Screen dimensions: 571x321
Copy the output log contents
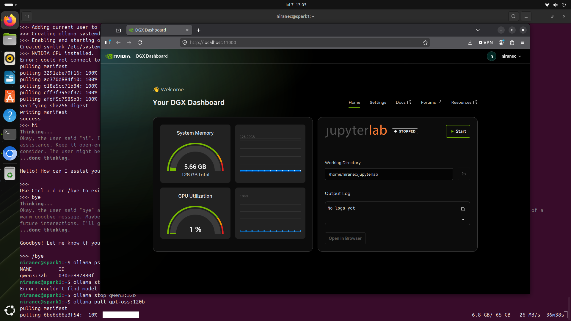463,209
